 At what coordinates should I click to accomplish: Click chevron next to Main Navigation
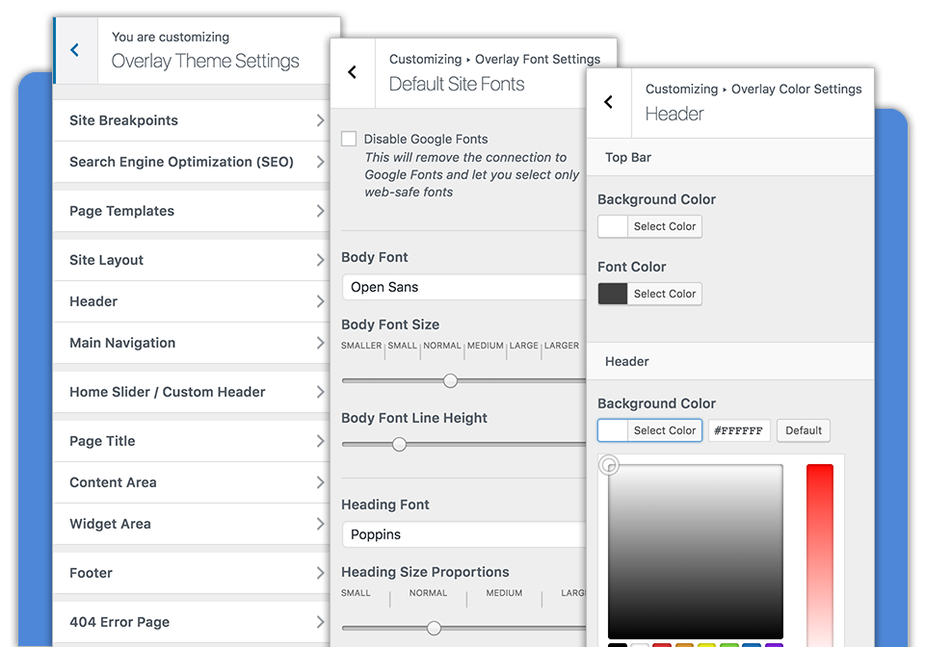coord(320,343)
